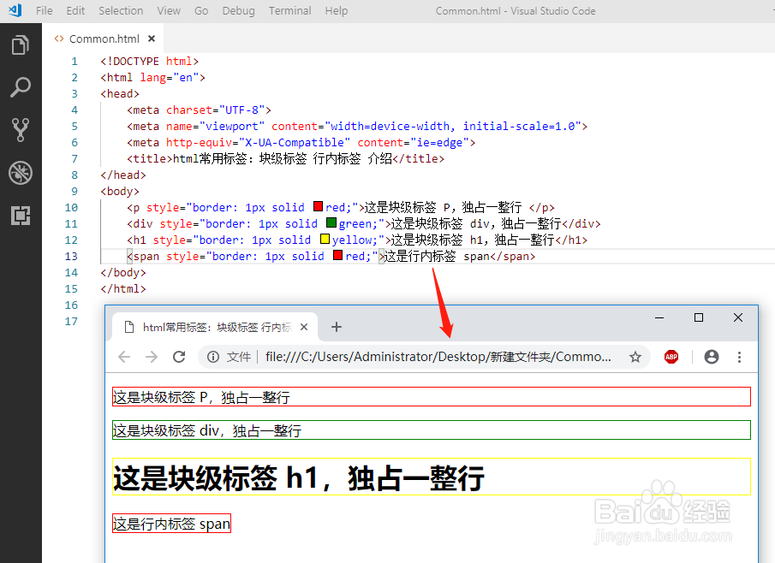Viewport: 775px width, 563px height.
Task: Select the Debug sidebar icon
Action: click(21, 171)
